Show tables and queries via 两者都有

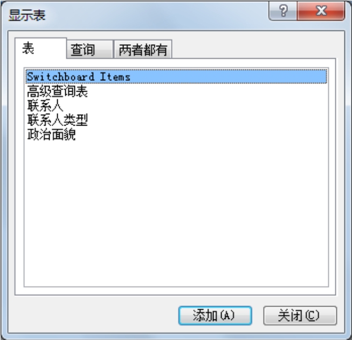(x=143, y=50)
